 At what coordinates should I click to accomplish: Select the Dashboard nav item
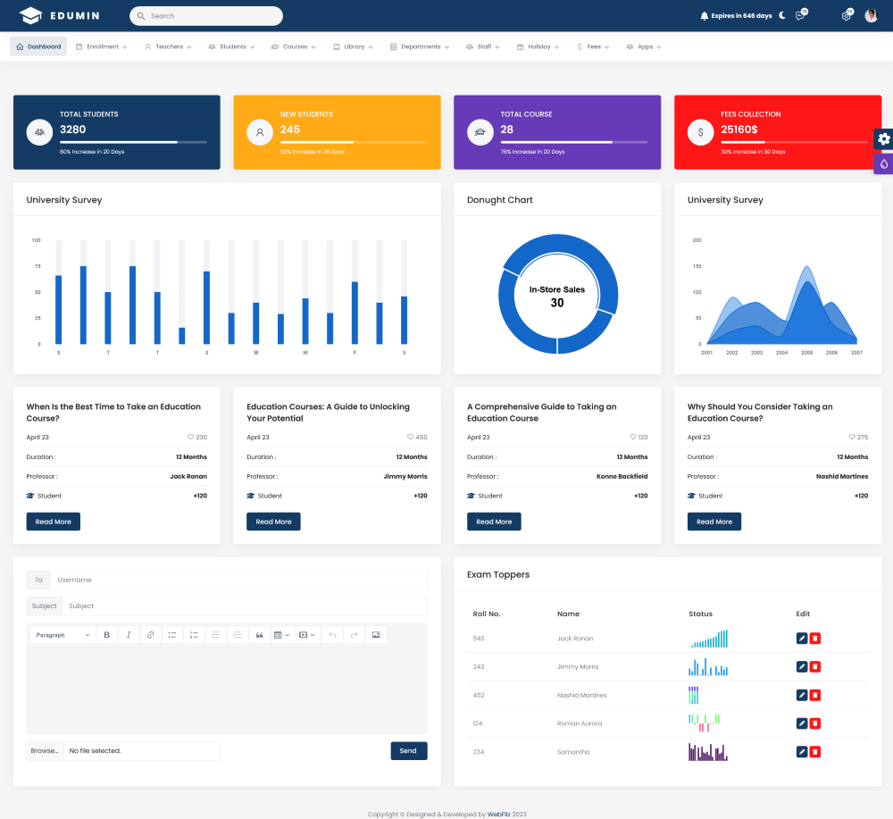[x=38, y=46]
